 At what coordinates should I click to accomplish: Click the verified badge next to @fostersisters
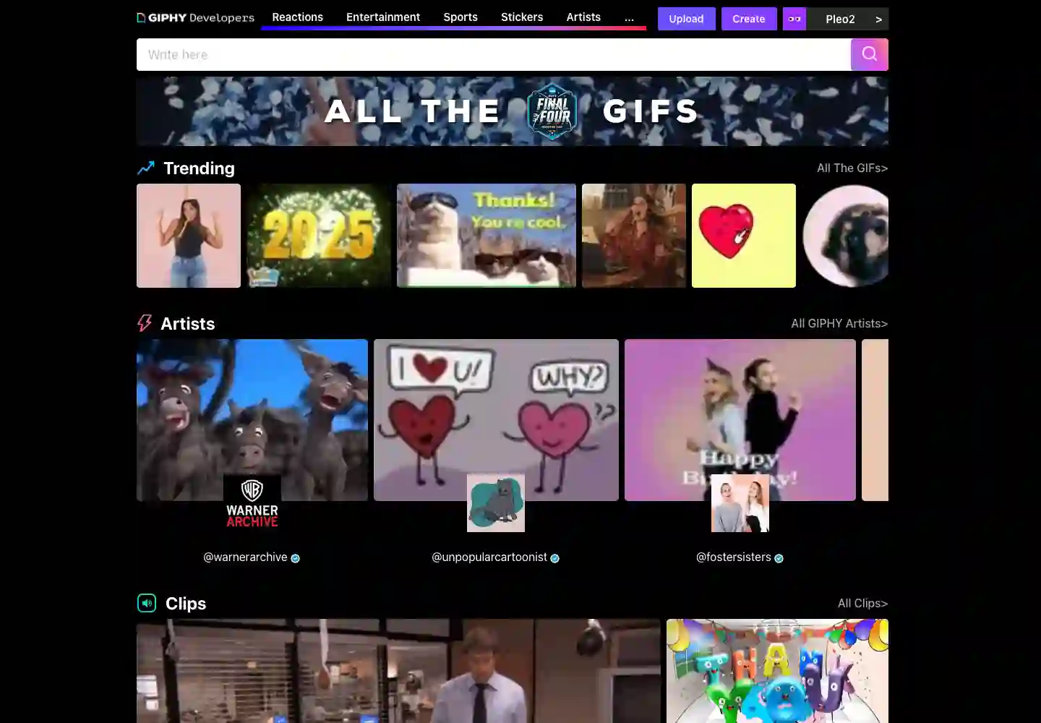(779, 558)
